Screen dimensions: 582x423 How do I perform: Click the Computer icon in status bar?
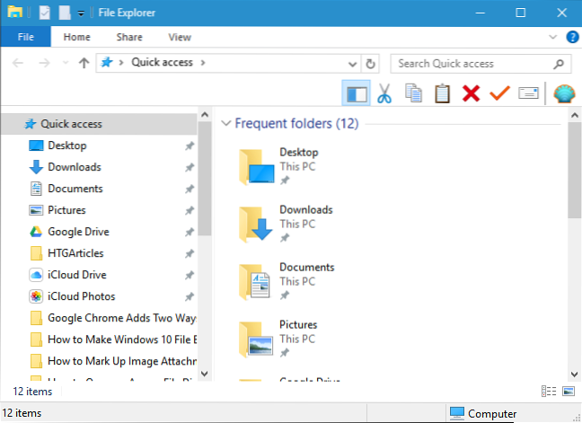tap(457, 413)
